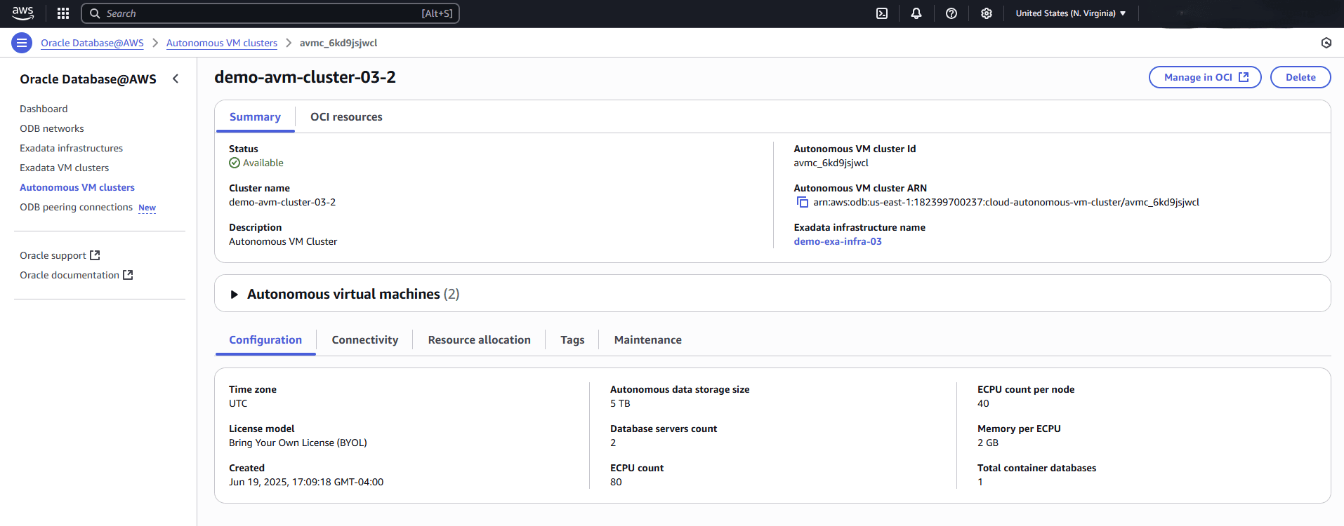Select the Connectivity tab
Screen dimensions: 1344x526
click(365, 340)
